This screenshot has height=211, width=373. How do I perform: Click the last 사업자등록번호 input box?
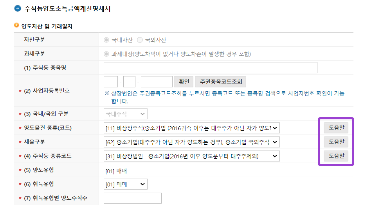point(157,82)
